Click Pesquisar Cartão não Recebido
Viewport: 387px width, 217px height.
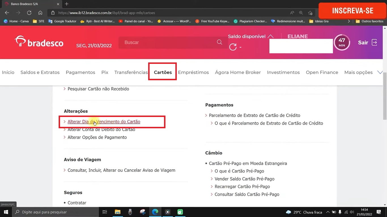[98, 89]
